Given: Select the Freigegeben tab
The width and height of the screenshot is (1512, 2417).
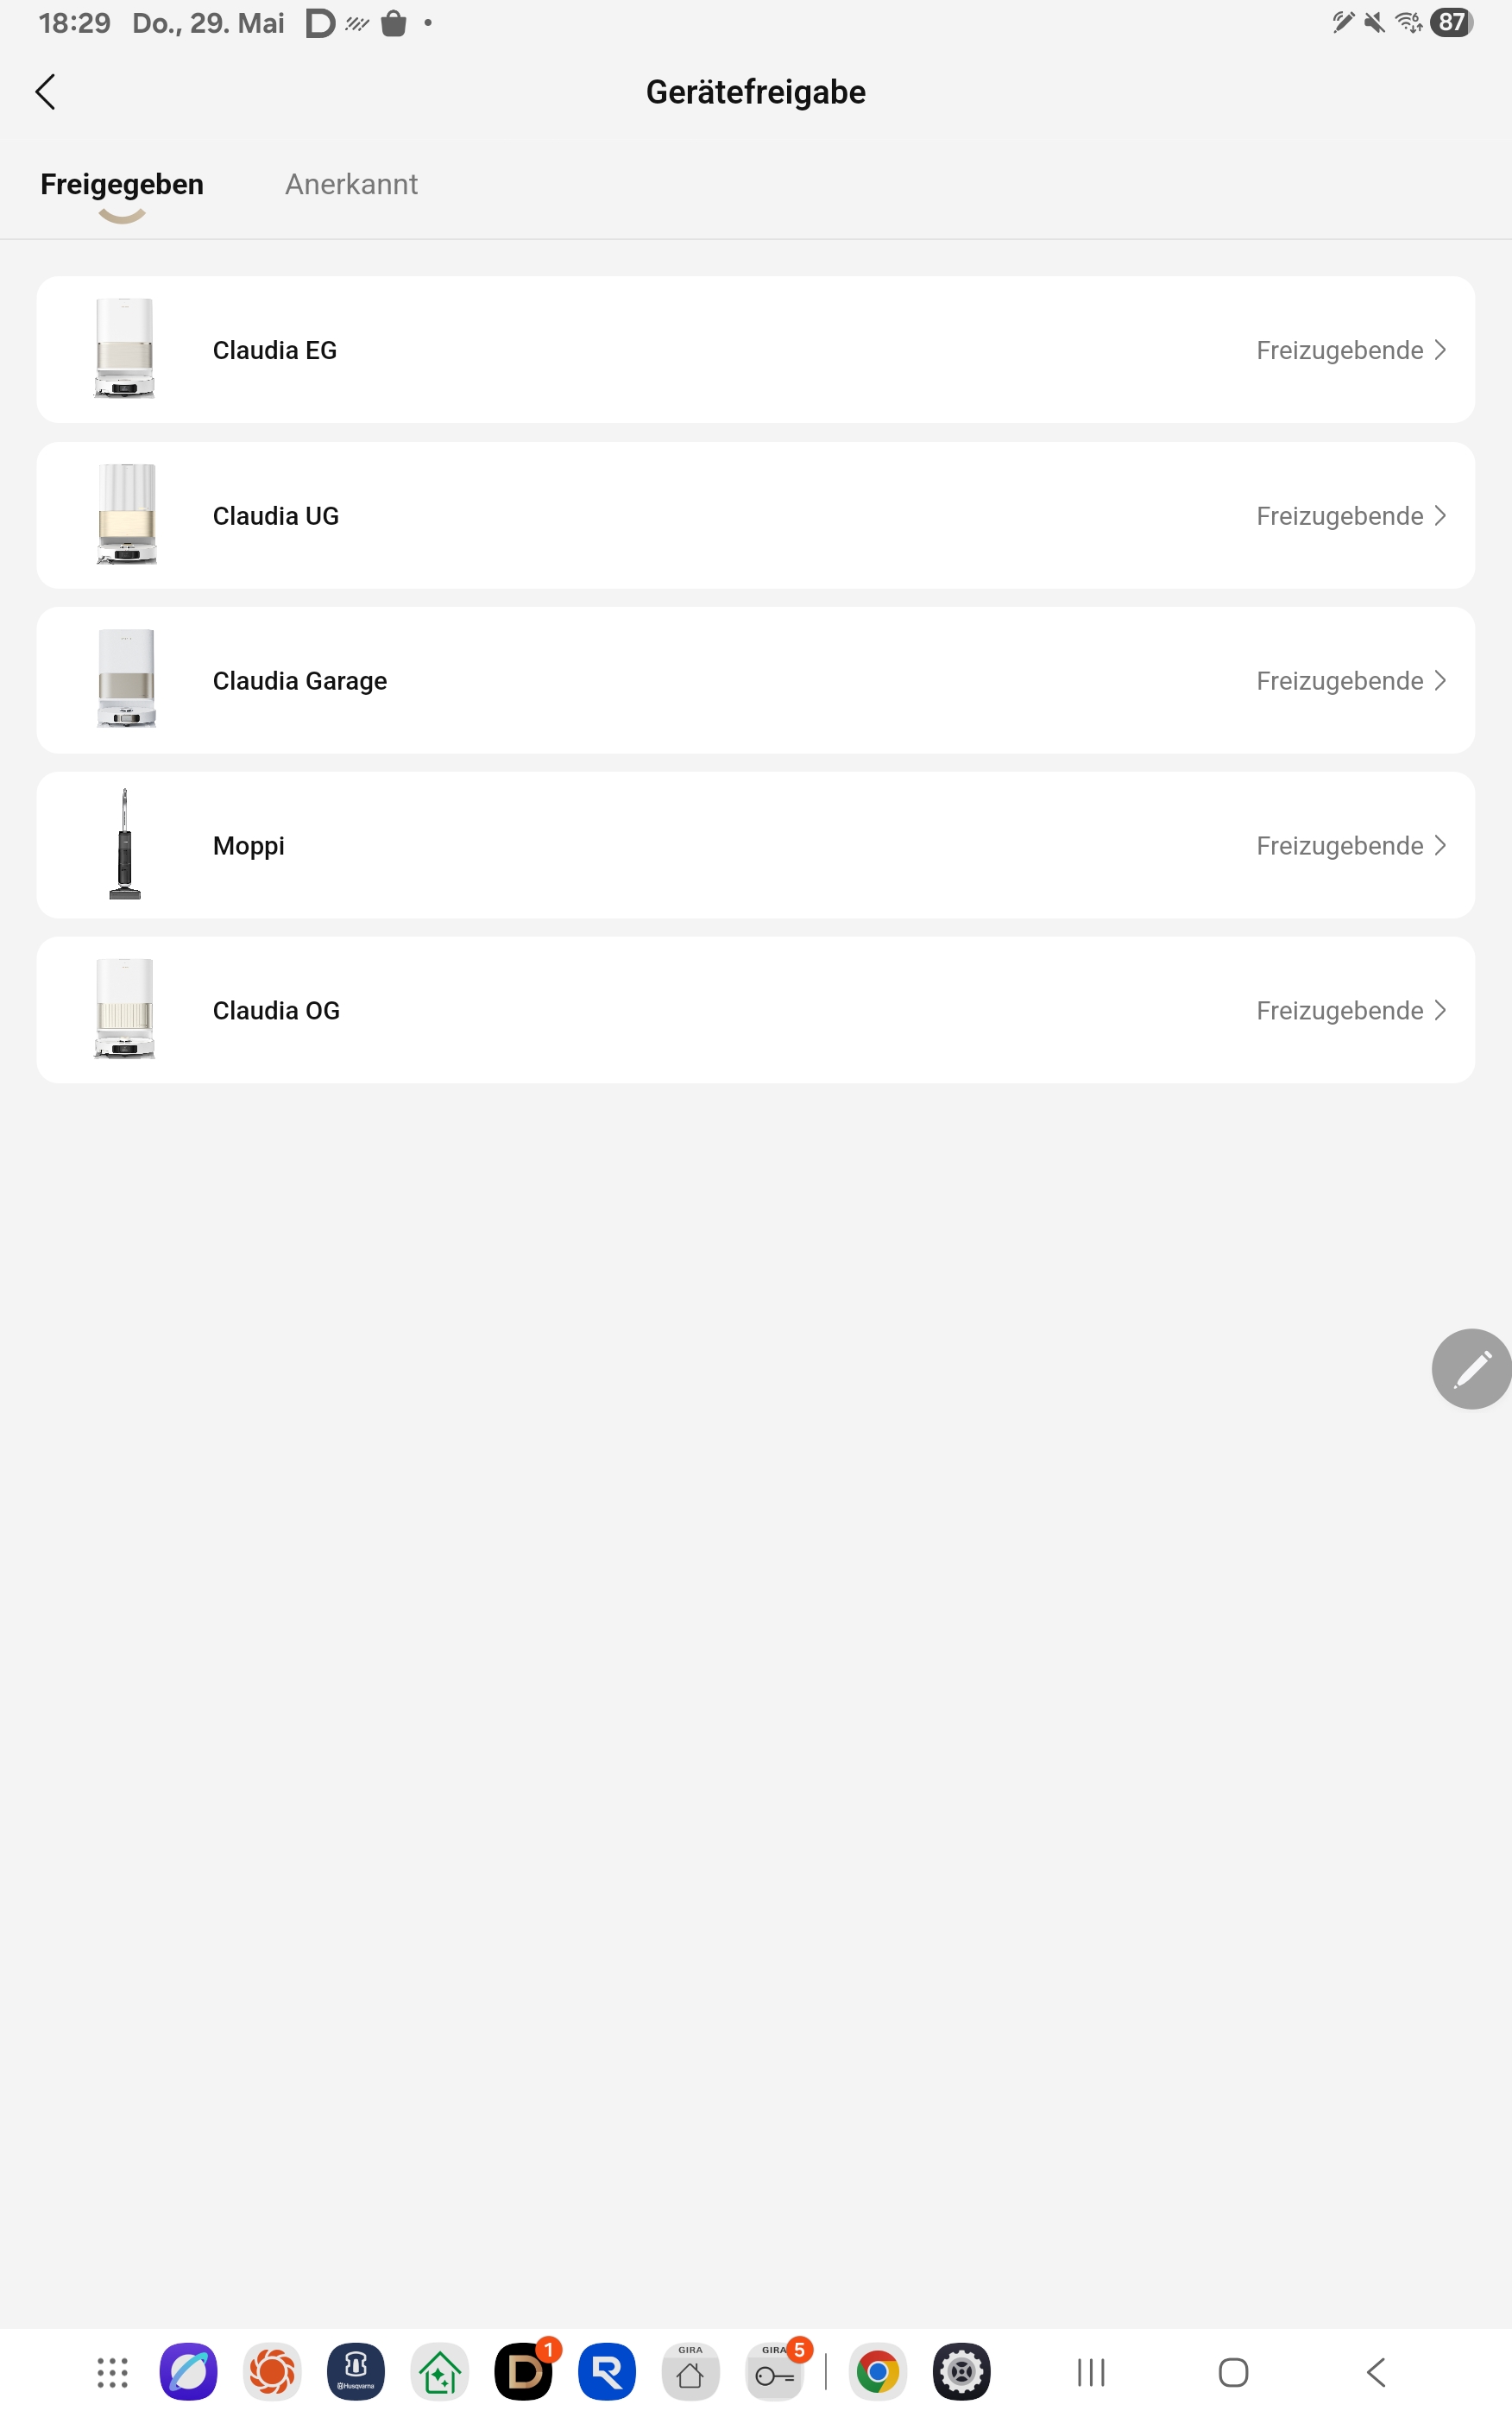Looking at the screenshot, I should (122, 184).
